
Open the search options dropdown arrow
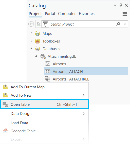pos(125,24)
